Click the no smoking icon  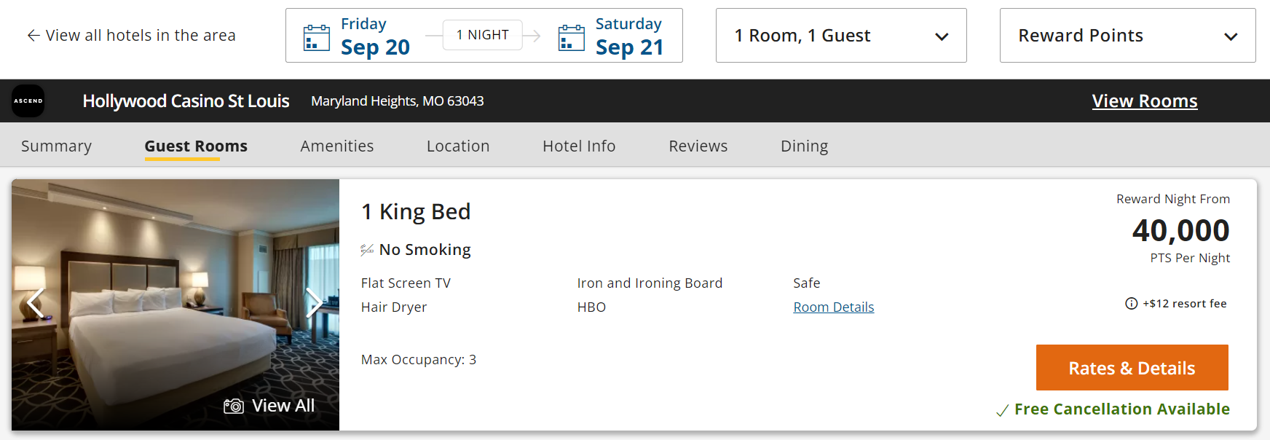(x=366, y=249)
